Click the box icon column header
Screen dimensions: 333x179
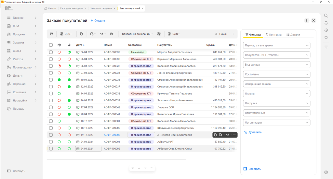[x=59, y=45]
